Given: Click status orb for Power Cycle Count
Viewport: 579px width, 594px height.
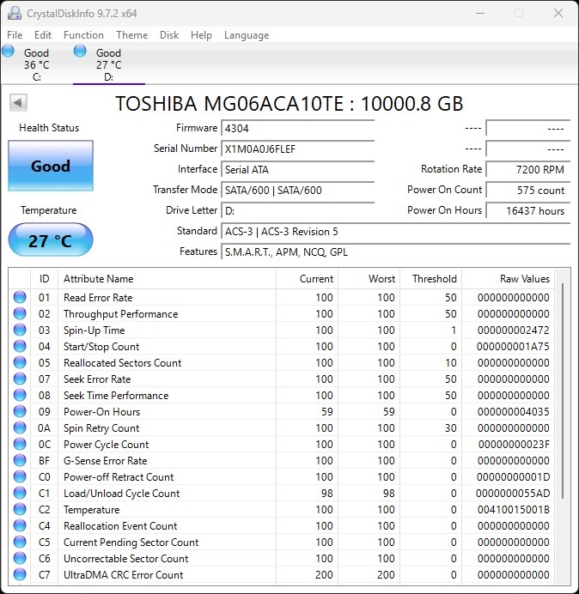Looking at the screenshot, I should [20, 444].
